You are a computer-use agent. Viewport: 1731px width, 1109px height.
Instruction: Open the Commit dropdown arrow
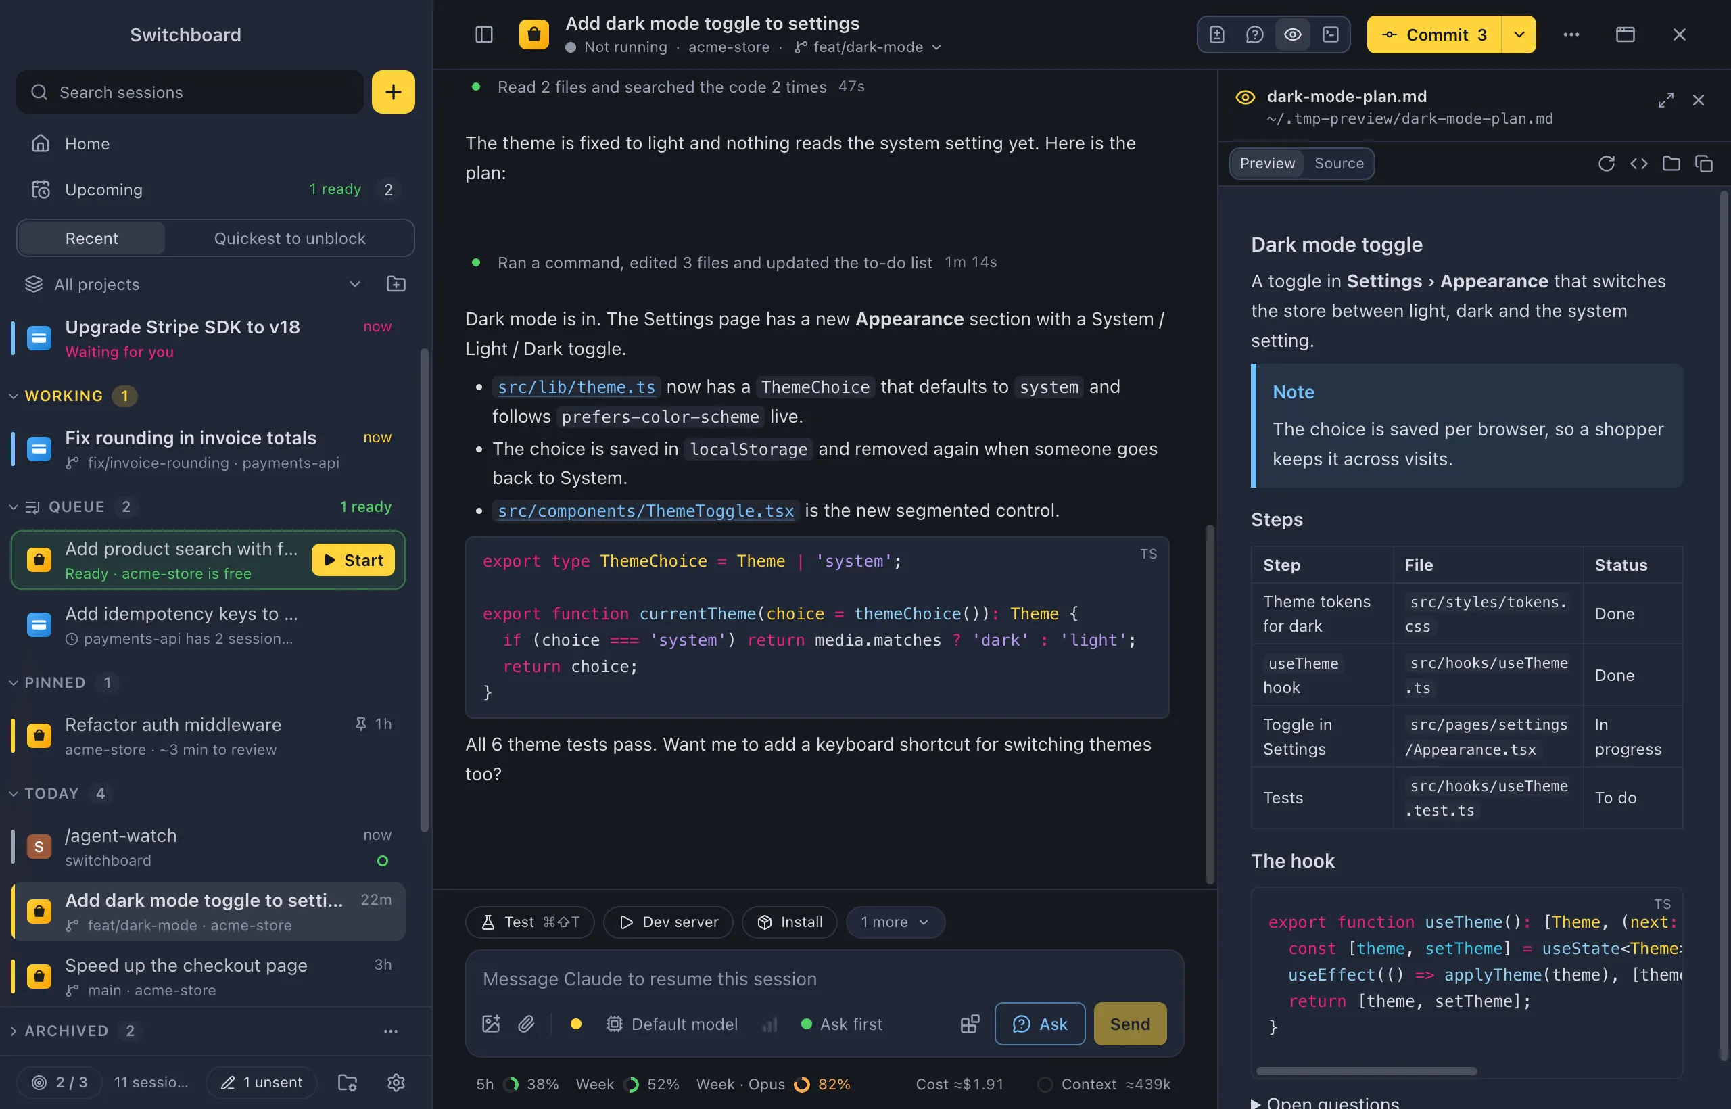pos(1519,34)
